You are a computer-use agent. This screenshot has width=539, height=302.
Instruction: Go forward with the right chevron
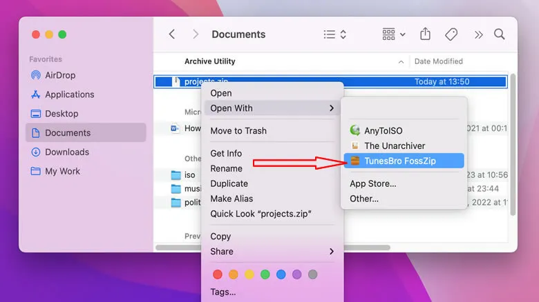(196, 34)
